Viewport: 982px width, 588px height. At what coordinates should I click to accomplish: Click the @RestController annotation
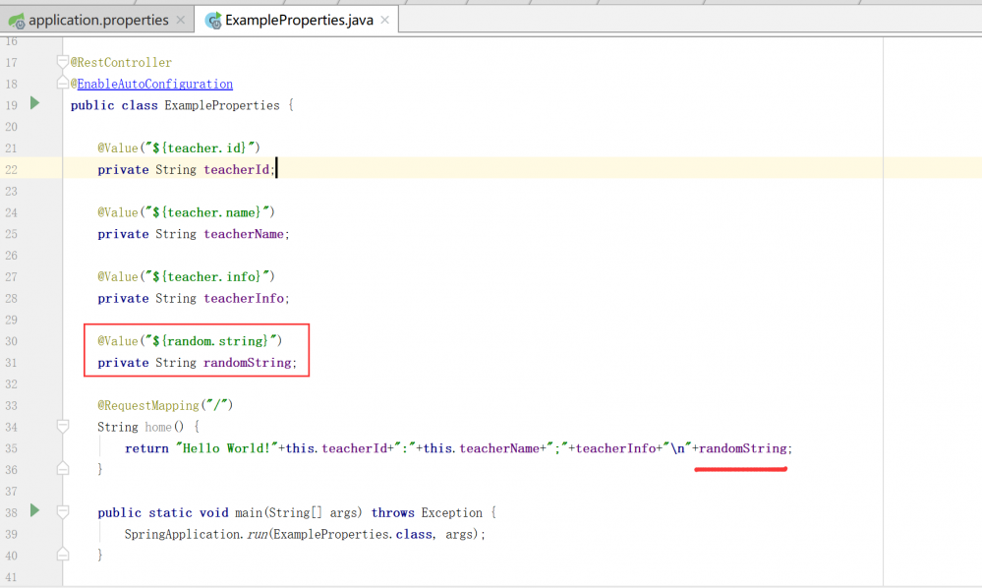121,63
